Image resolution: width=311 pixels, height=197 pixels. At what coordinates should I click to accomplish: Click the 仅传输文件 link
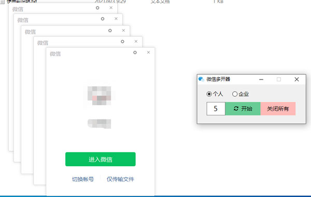120,179
